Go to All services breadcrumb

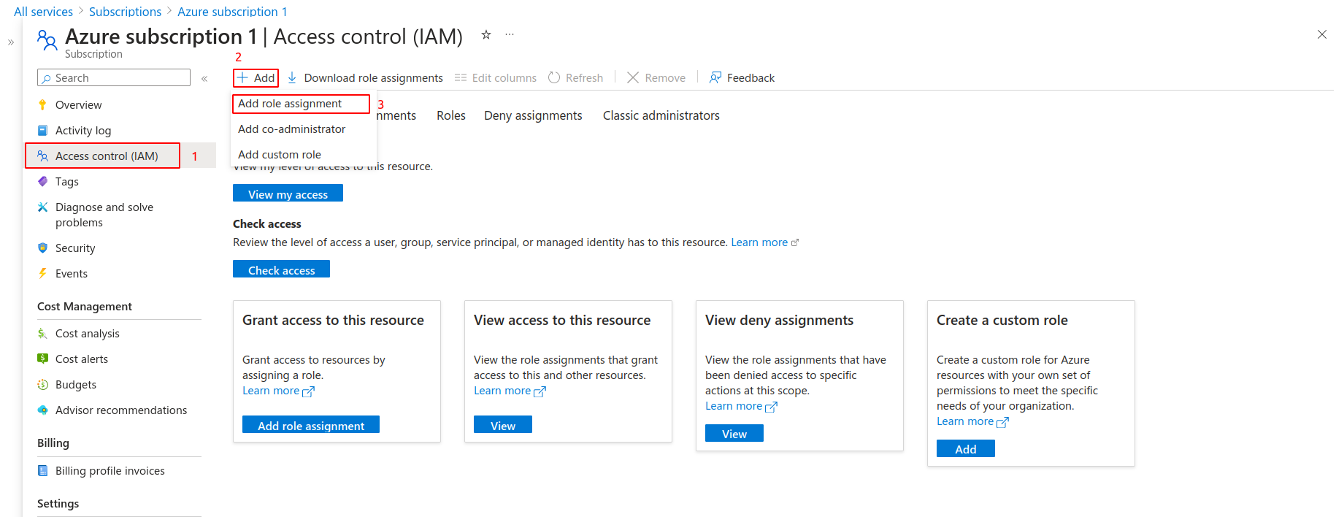point(44,11)
